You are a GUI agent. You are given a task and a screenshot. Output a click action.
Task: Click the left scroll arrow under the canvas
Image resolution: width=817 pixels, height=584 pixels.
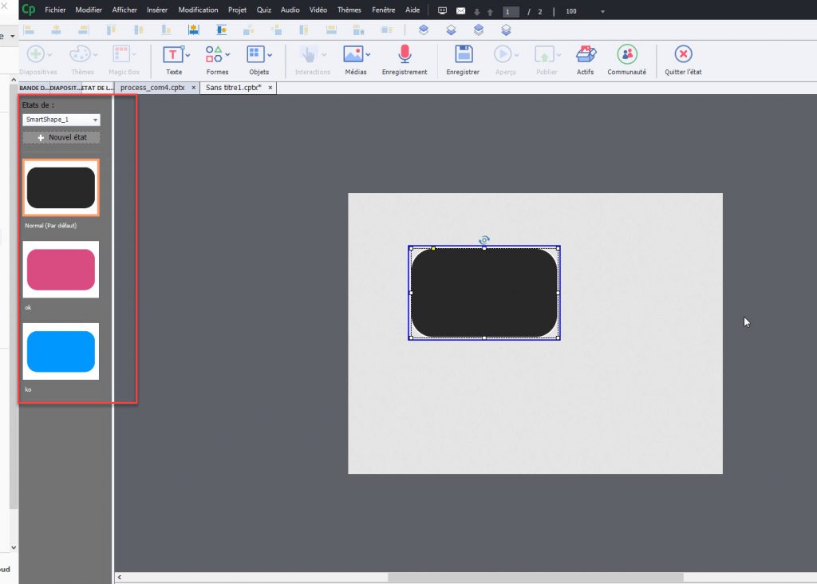click(120, 578)
